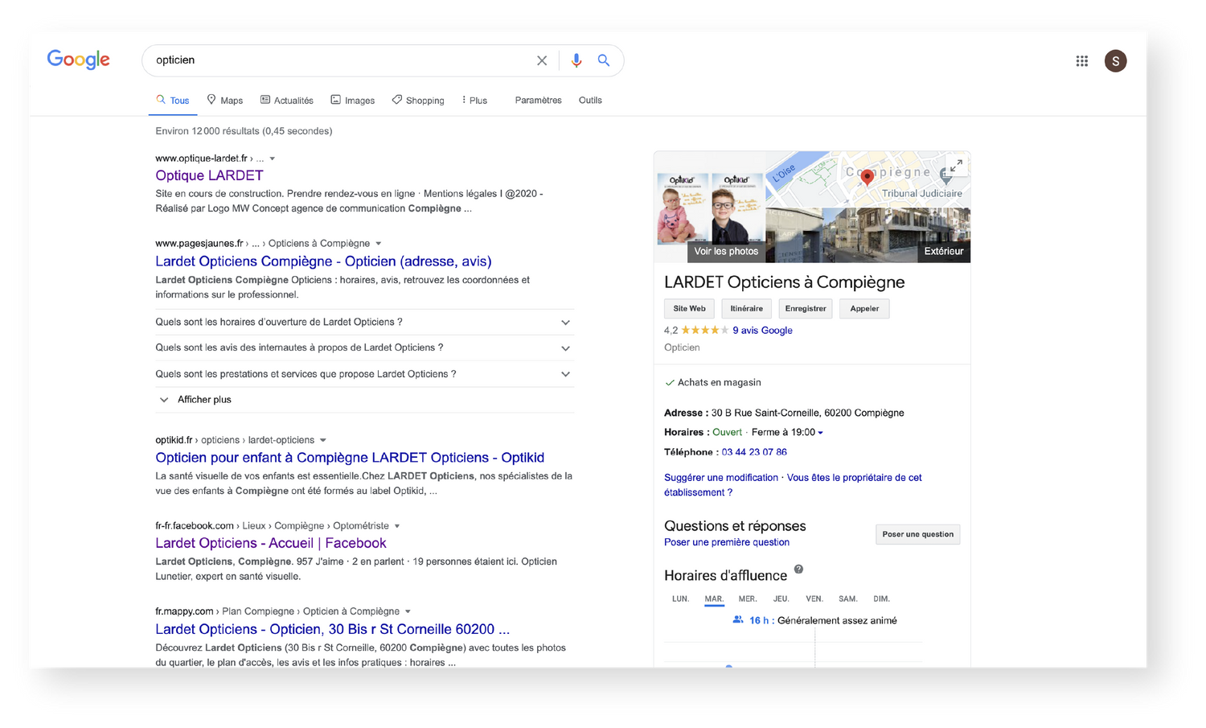Click the Enregistrer button
Image resolution: width=1206 pixels, height=728 pixels.
coord(806,308)
